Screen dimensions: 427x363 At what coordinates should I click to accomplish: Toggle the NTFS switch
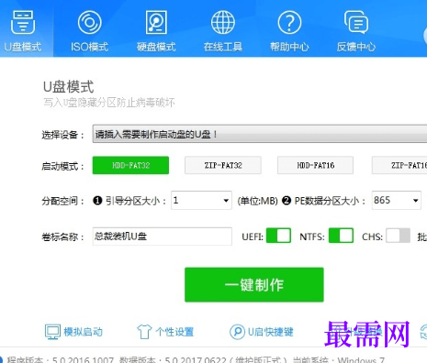[341, 236]
